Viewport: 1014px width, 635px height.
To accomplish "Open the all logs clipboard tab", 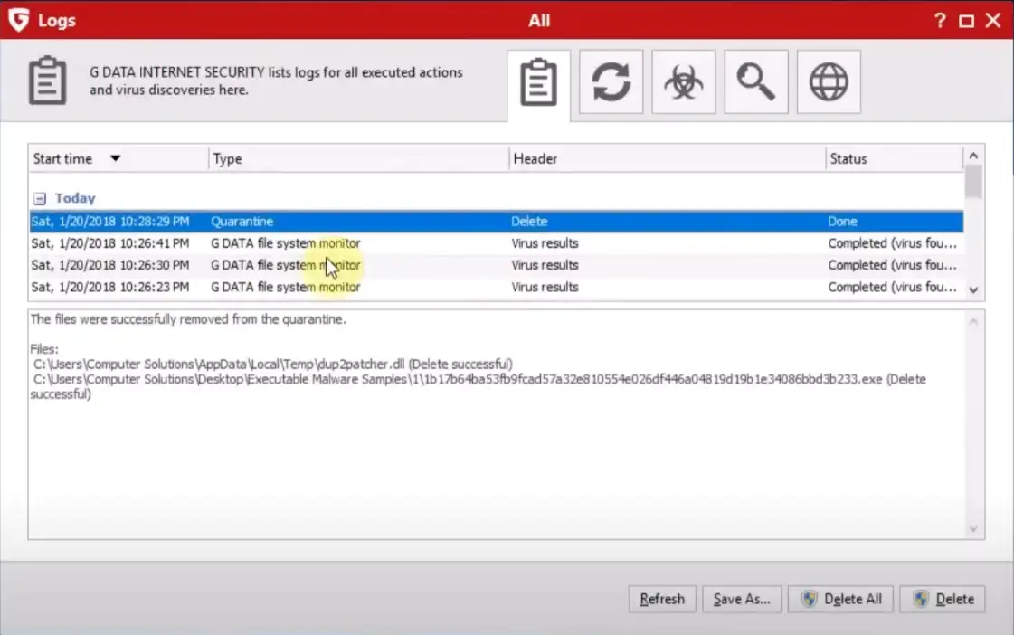I will pos(539,83).
